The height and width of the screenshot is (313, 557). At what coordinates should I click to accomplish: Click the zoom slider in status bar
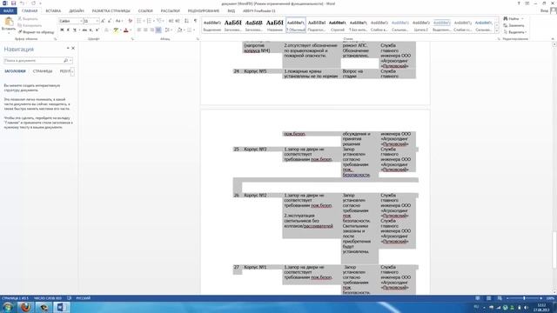click(524, 298)
